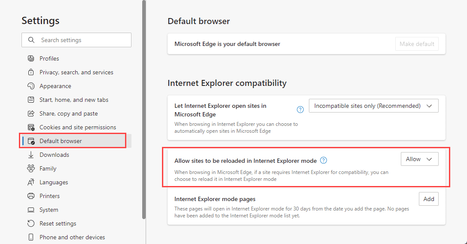Image resolution: width=467 pixels, height=244 pixels.
Task: Click Internet Explorer compatibility heading
Action: (x=227, y=83)
